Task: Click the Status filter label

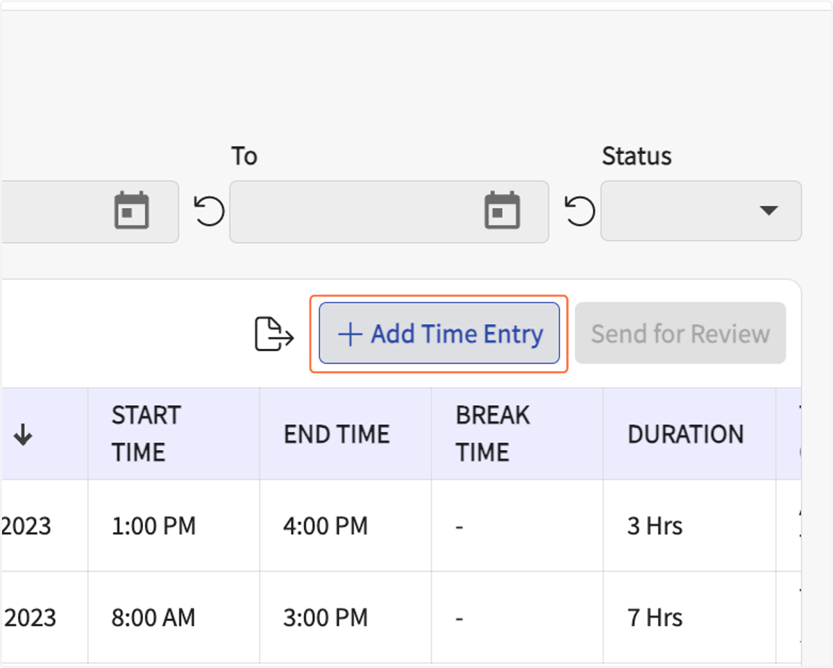Action: click(637, 156)
